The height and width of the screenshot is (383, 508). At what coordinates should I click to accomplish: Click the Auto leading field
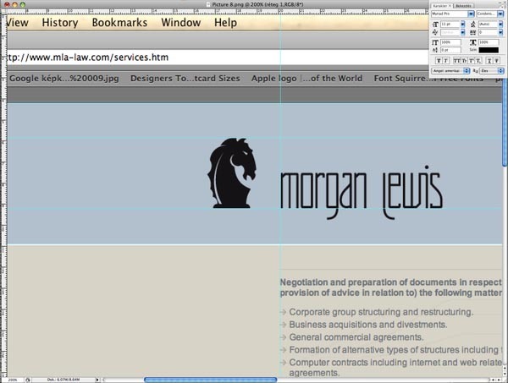(x=488, y=25)
